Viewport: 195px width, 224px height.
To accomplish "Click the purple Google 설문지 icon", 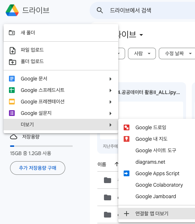I will tap(12, 113).
